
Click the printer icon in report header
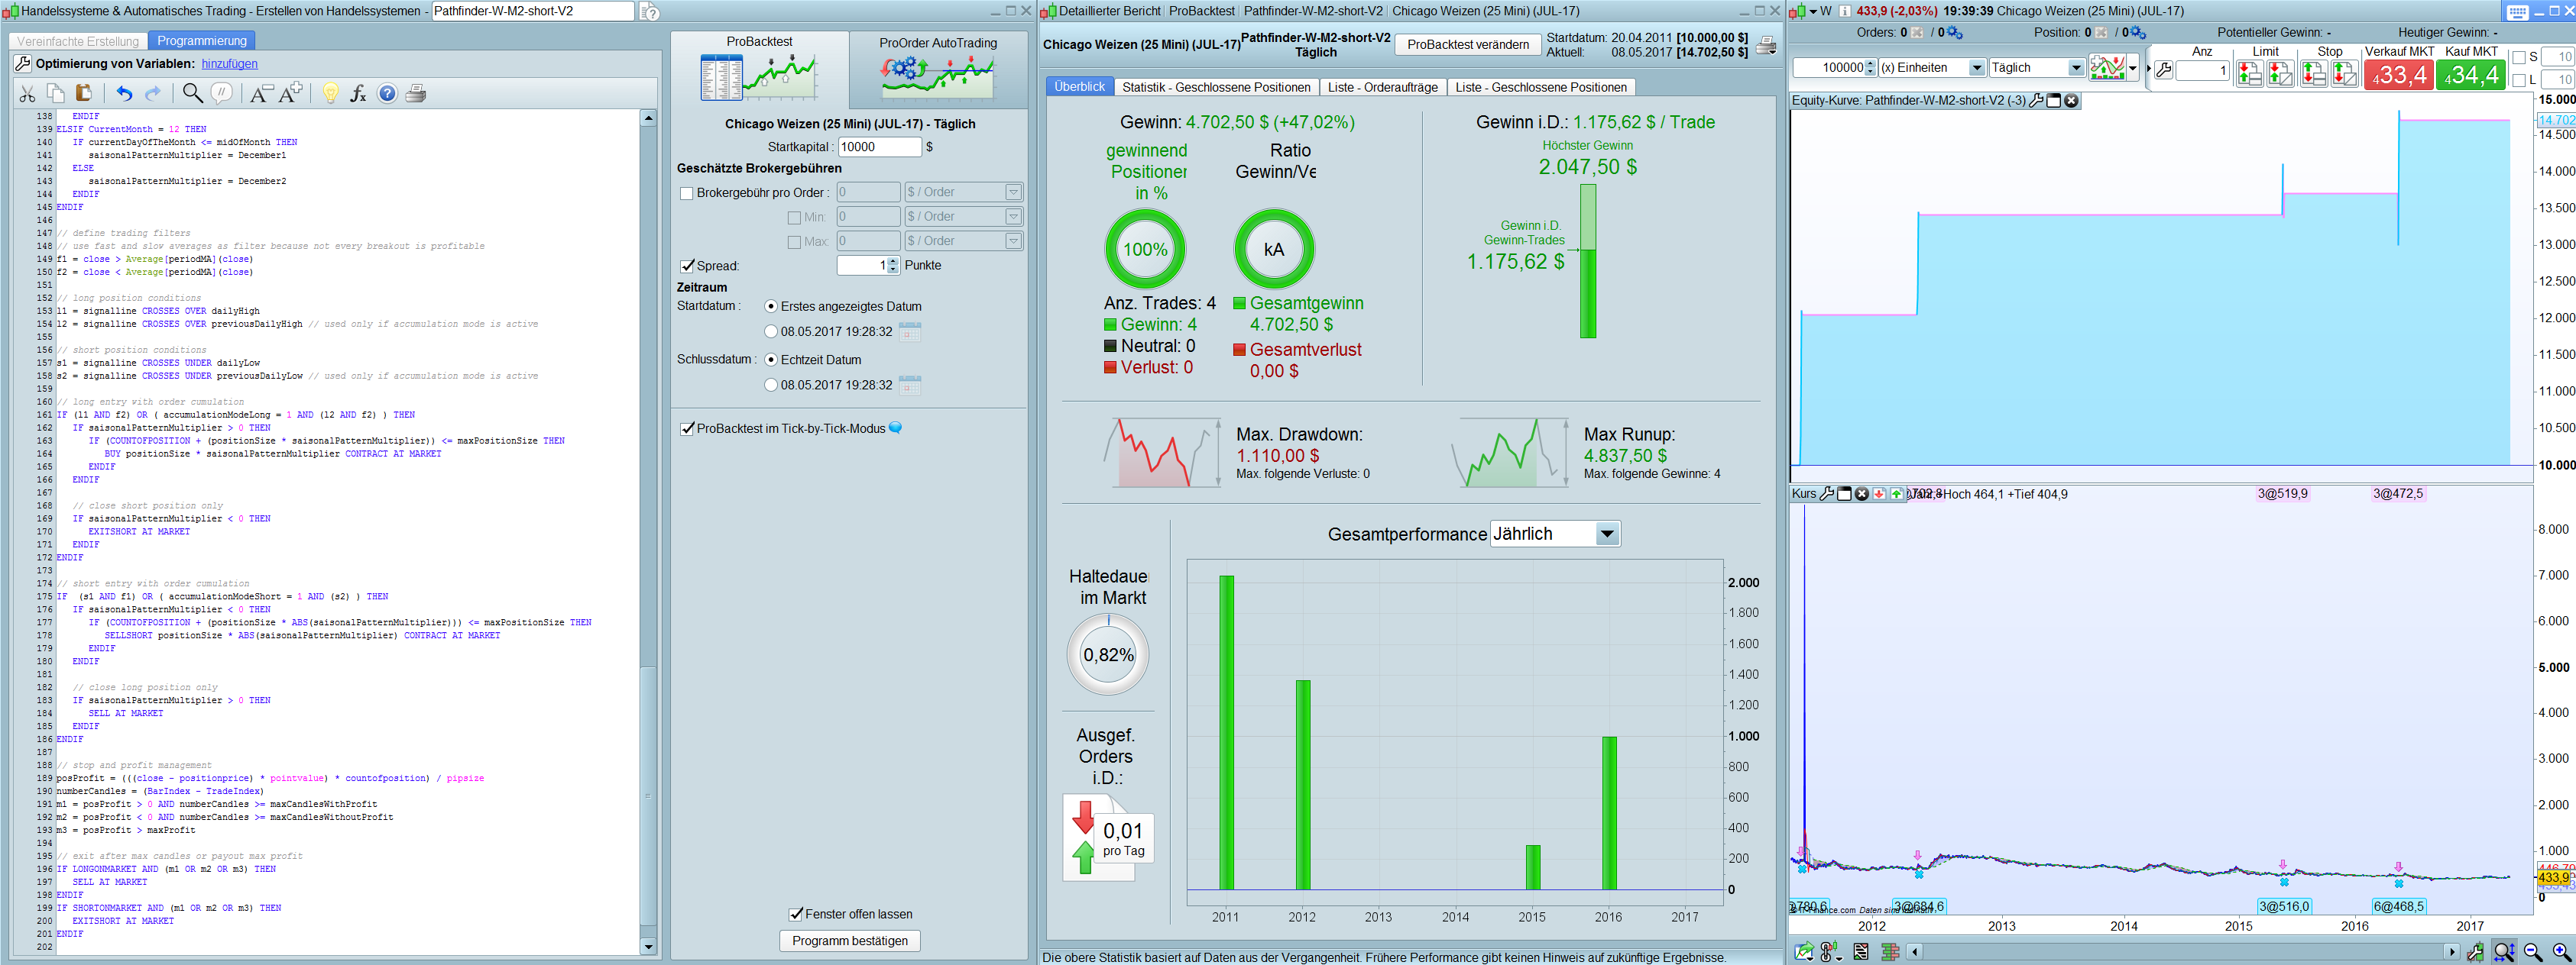[1766, 45]
